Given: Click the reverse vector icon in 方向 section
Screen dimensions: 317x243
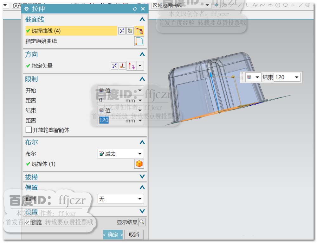Looking at the screenshot, I should point(114,66).
